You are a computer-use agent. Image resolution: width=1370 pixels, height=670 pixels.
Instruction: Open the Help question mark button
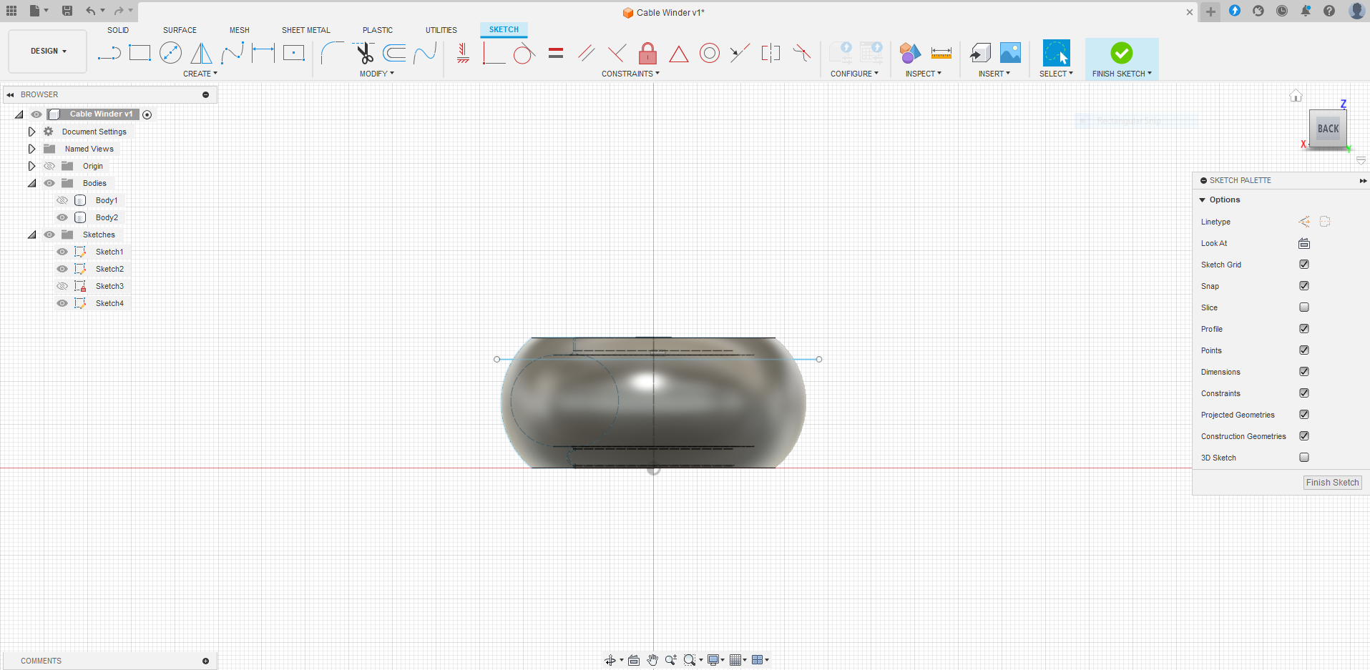1329,11
